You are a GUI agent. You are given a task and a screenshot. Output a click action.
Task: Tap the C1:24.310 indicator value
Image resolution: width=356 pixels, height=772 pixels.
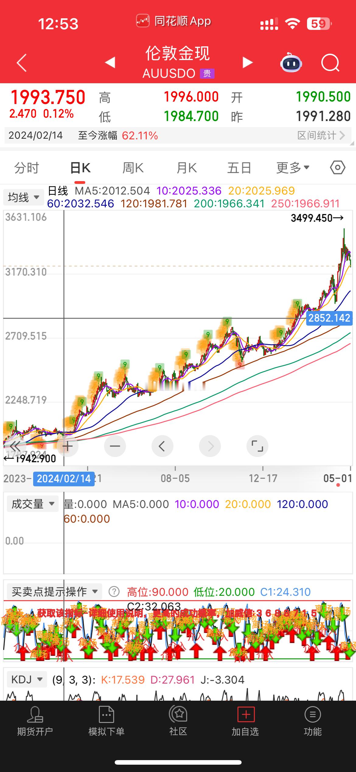pos(285,592)
